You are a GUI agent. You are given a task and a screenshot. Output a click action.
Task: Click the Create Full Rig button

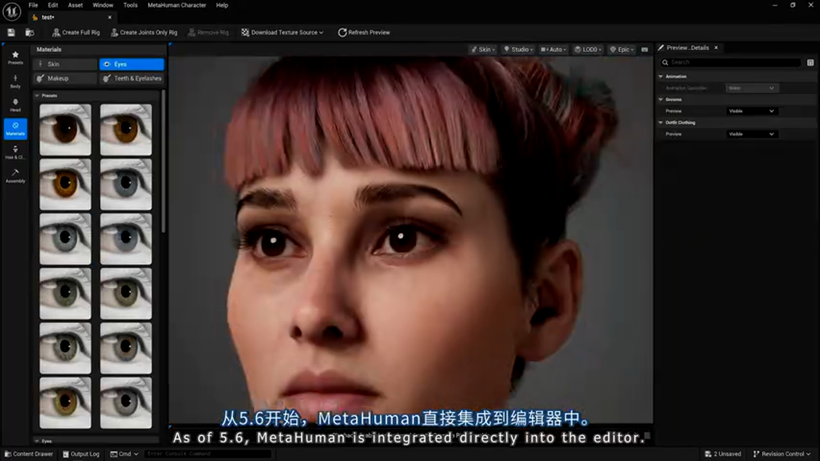[76, 32]
